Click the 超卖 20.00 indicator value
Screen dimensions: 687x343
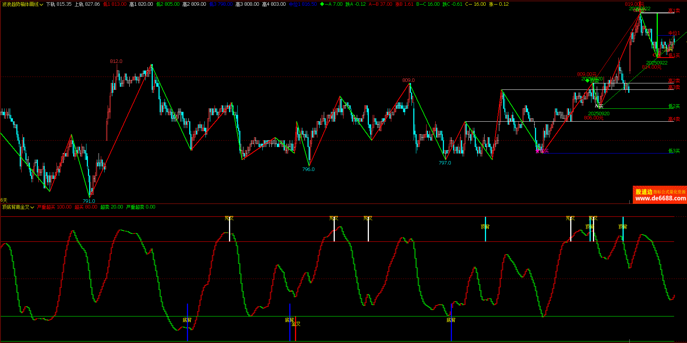(x=111, y=207)
